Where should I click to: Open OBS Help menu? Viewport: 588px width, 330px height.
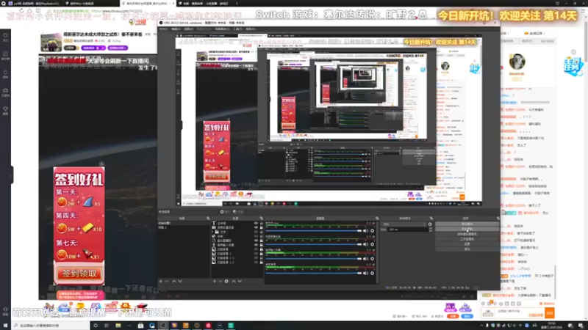(251, 29)
